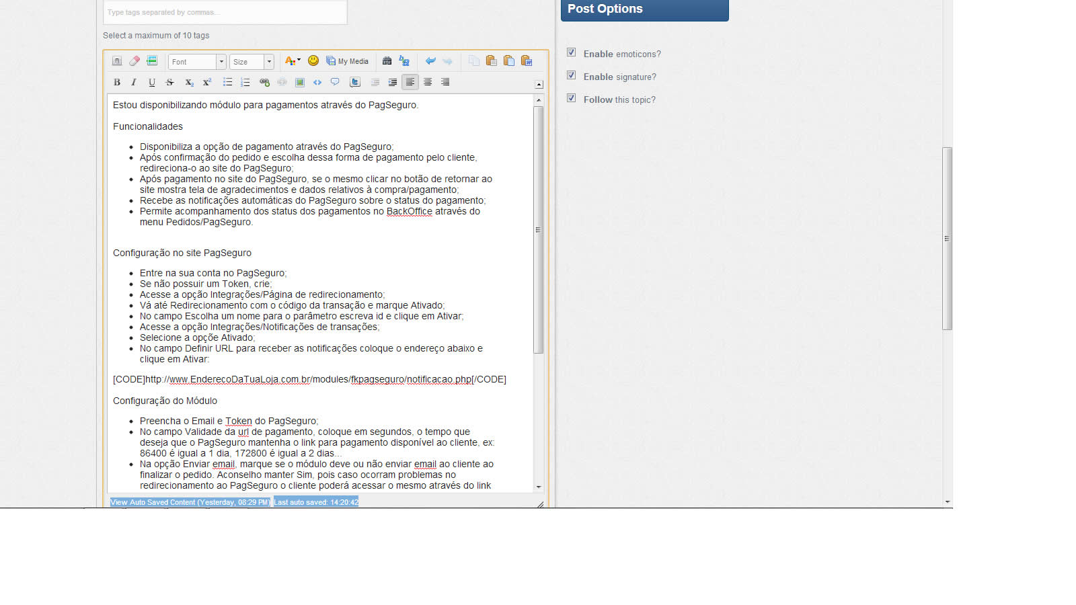Toggle italic formatting
Viewport: 1076px width, 605px height.
[134, 82]
